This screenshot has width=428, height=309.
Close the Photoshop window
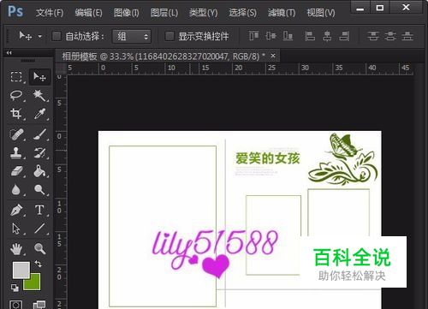pyautogui.click(x=406, y=8)
